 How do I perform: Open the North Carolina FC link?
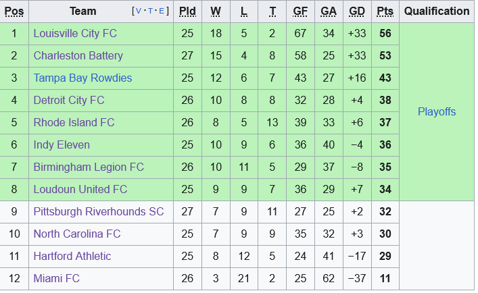pyautogui.click(x=76, y=234)
